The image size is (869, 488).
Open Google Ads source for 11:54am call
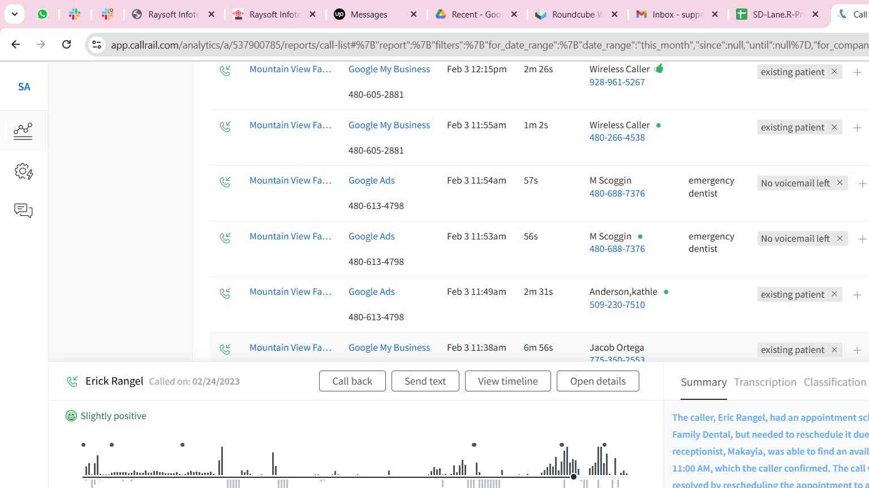[372, 180]
